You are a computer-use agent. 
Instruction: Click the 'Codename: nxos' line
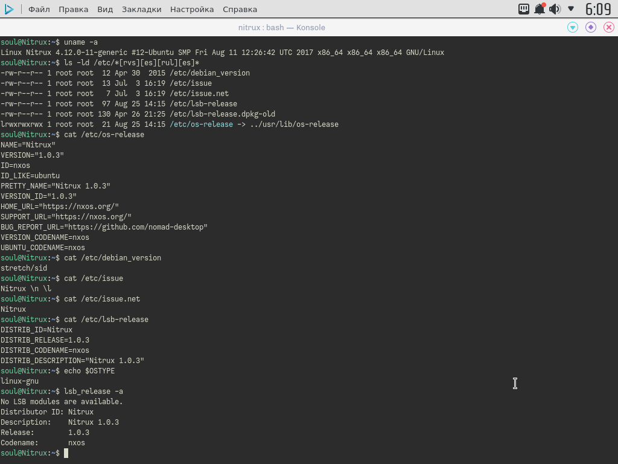(x=43, y=442)
